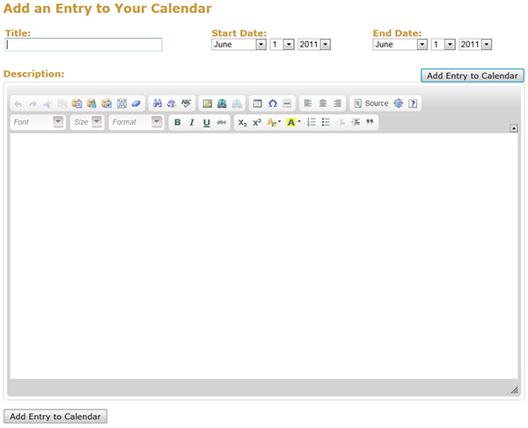Open End Date year dropdown
This screenshot has height=428, width=528.
[475, 44]
